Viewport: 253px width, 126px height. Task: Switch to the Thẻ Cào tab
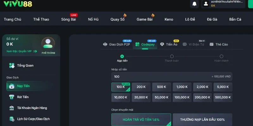(x=219, y=45)
